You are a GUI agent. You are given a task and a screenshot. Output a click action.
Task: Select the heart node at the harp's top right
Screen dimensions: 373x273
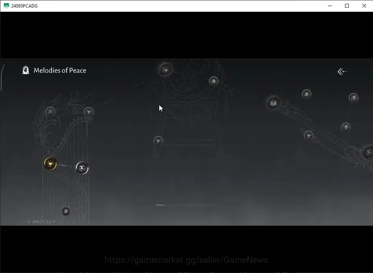pyautogui.click(x=89, y=111)
